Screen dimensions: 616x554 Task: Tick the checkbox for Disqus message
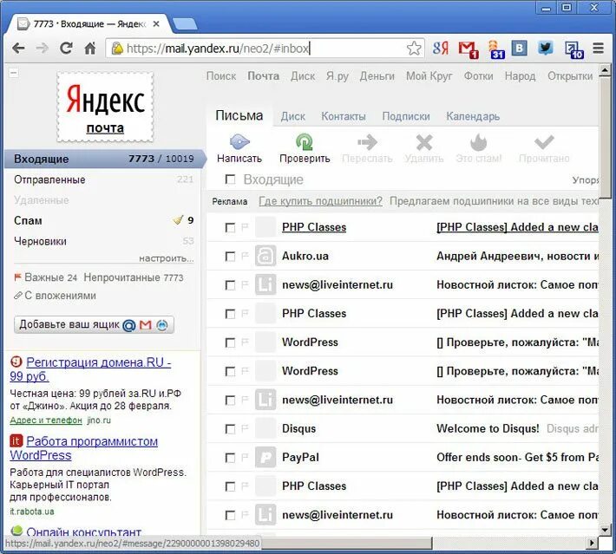230,429
